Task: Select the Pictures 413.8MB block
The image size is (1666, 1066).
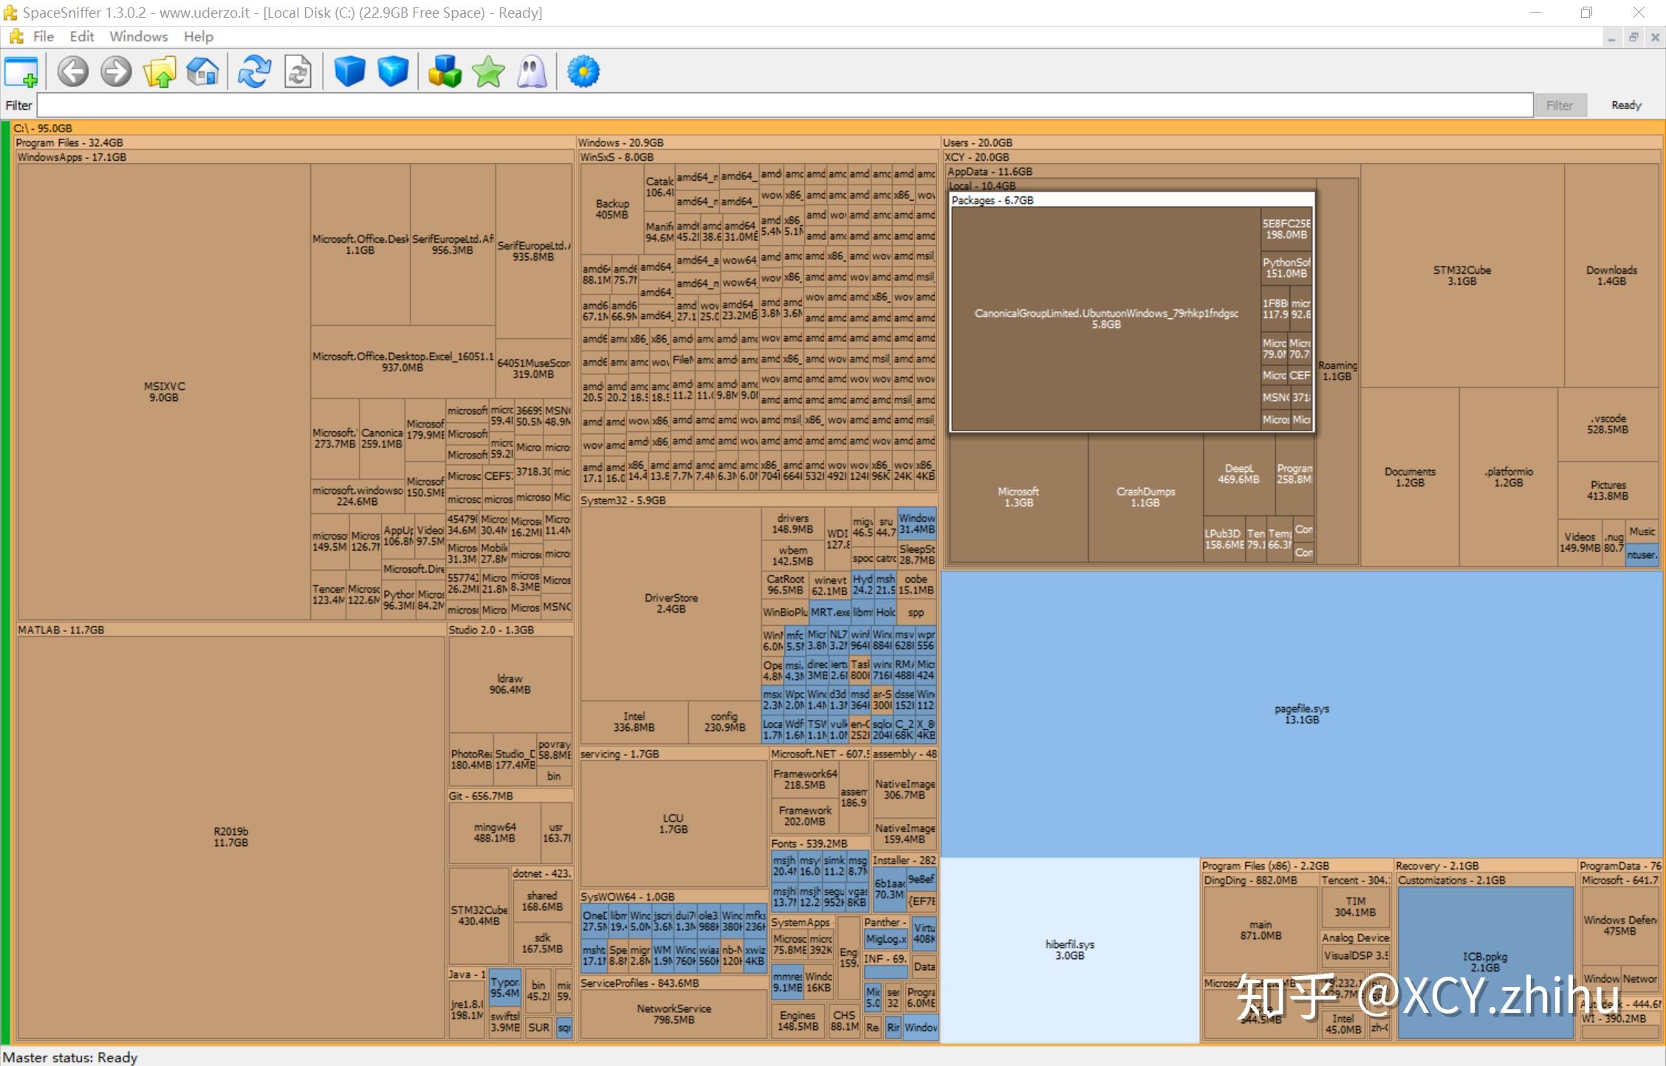Action: click(x=1608, y=490)
